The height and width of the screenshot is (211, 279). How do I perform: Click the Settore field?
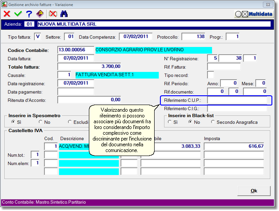[x=69, y=37]
